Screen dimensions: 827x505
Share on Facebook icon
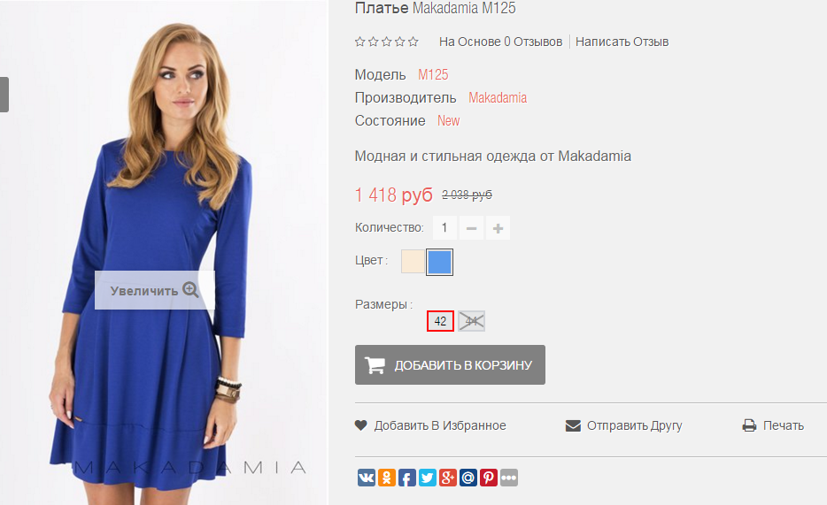[x=406, y=478]
